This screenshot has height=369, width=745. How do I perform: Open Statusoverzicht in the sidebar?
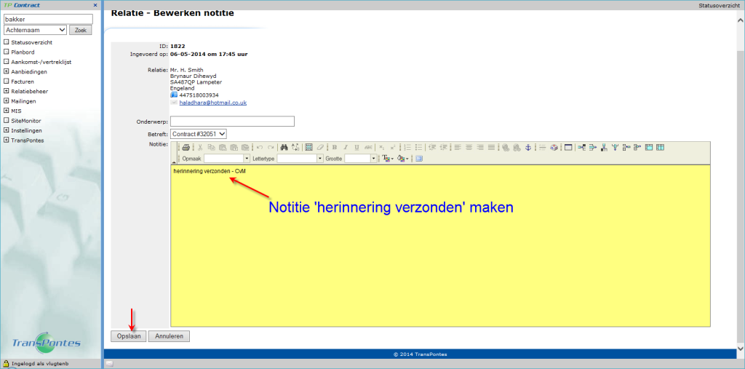point(31,42)
